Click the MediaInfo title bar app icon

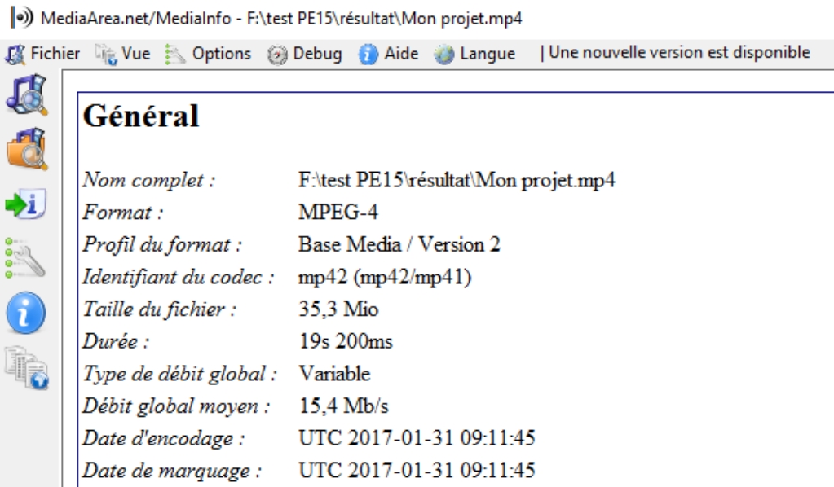22,18
